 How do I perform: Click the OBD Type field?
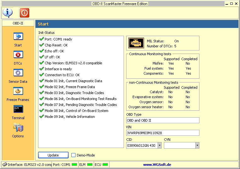(x=163, y=120)
